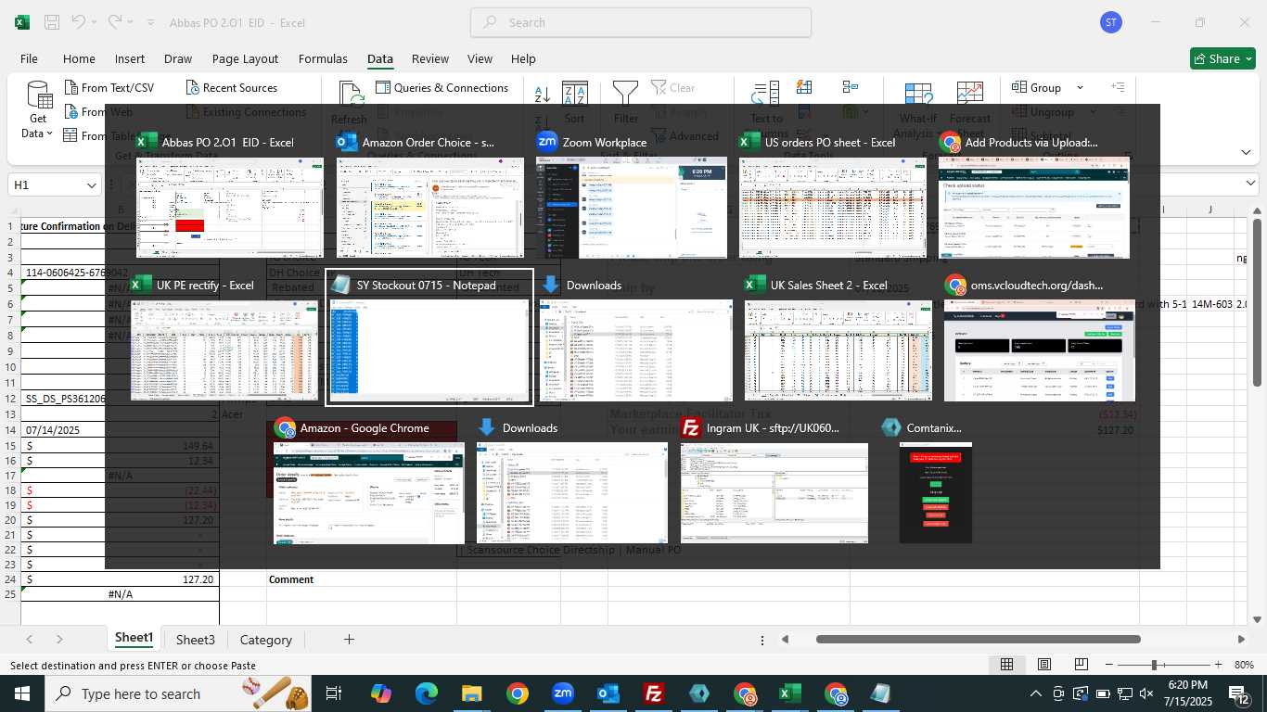Image resolution: width=1267 pixels, height=712 pixels.
Task: Open Forecast Sheet
Action: pyautogui.click(x=969, y=110)
